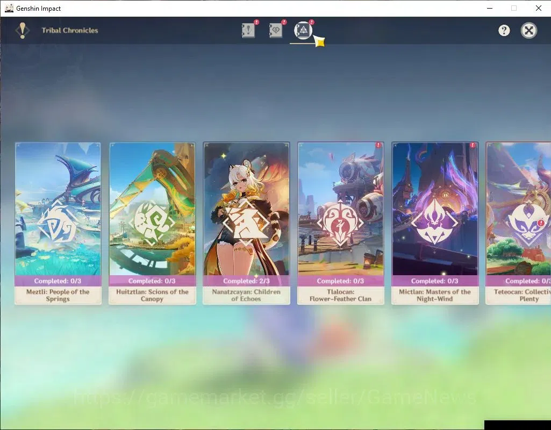Click 'Completed: 0/3' on Huitztlan card
This screenshot has width=551, height=430.
[152, 281]
